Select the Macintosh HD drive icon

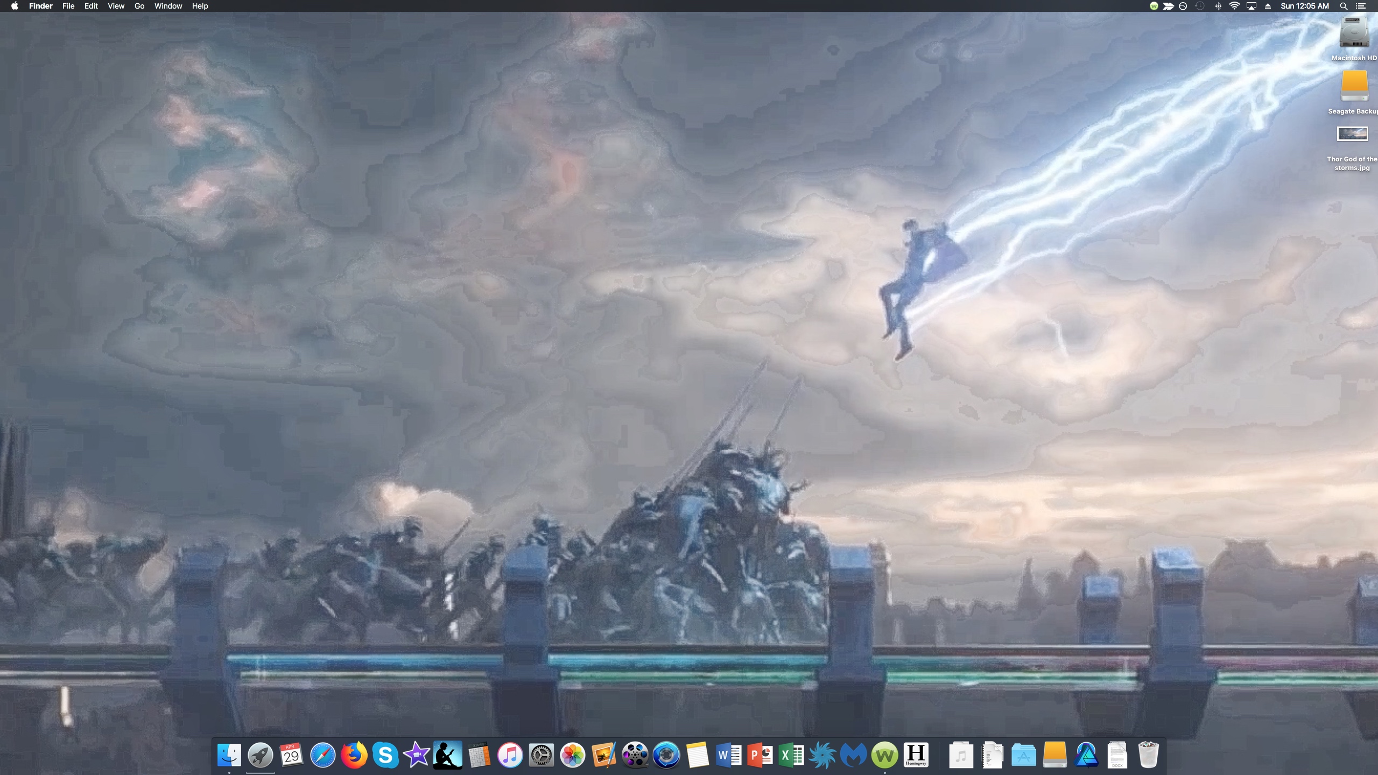click(x=1354, y=33)
